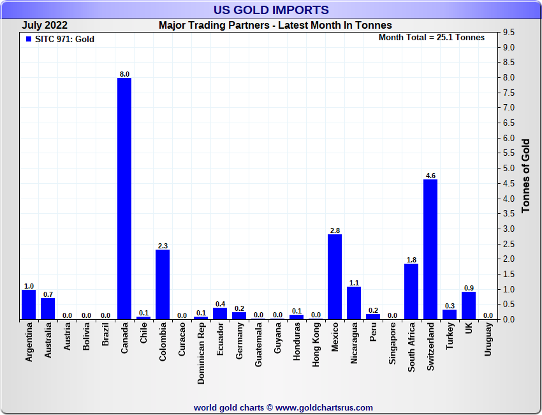Click the 'Germany' axis label
Image resolution: width=542 pixels, height=415 pixels.
coord(239,341)
